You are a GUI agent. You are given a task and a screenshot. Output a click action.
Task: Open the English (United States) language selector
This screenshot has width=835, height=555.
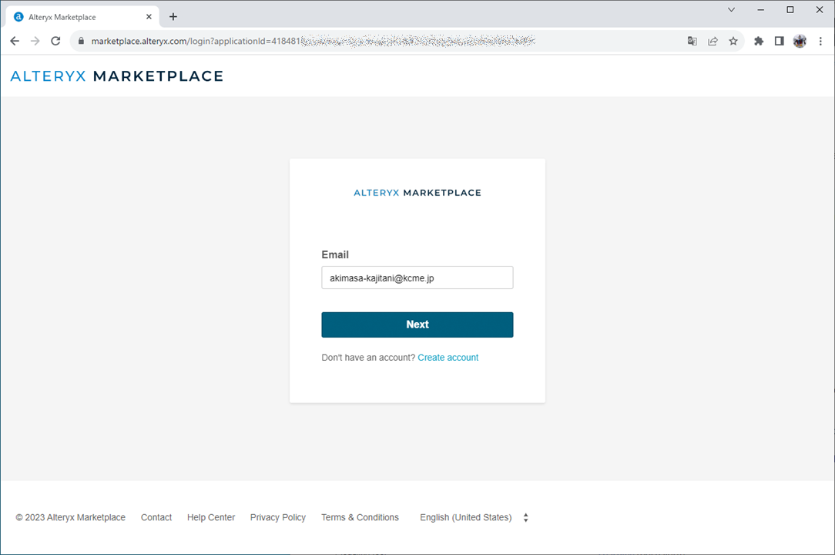473,517
